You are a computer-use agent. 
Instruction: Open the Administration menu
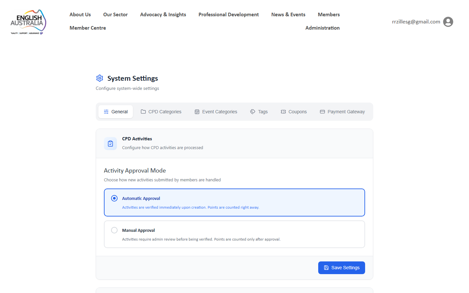(322, 28)
